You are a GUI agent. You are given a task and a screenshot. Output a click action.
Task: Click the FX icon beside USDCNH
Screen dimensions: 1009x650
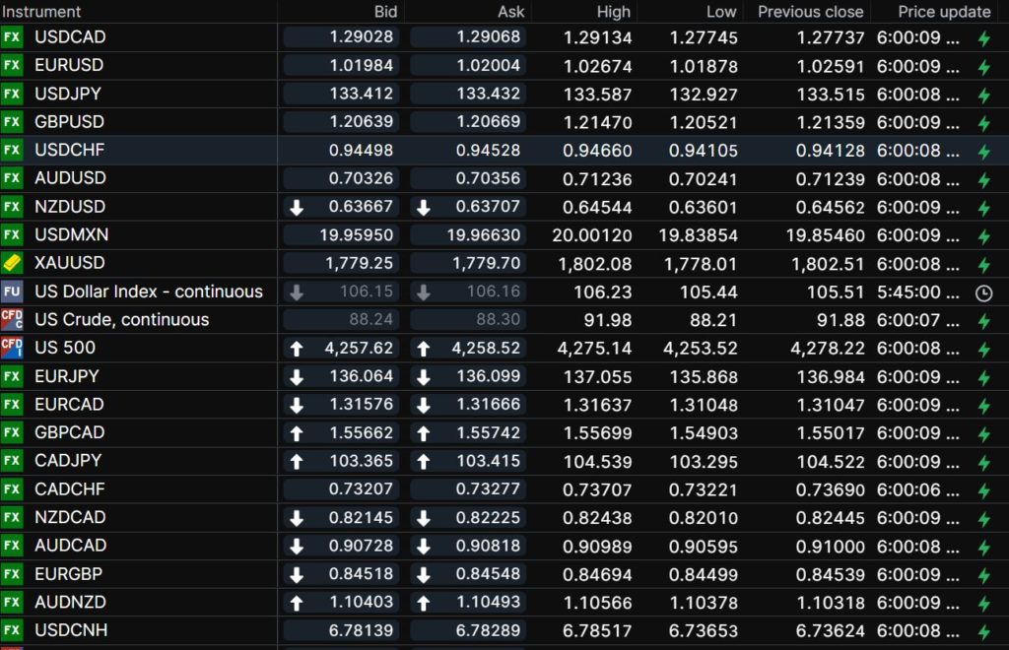tap(12, 630)
